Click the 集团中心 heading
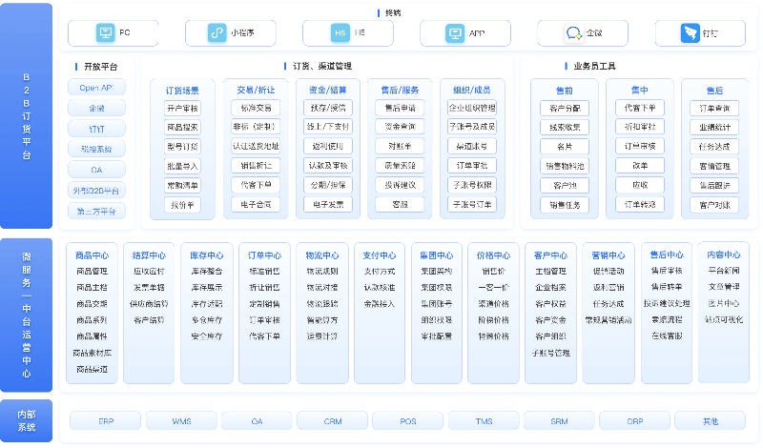The image size is (763, 448). tap(437, 255)
